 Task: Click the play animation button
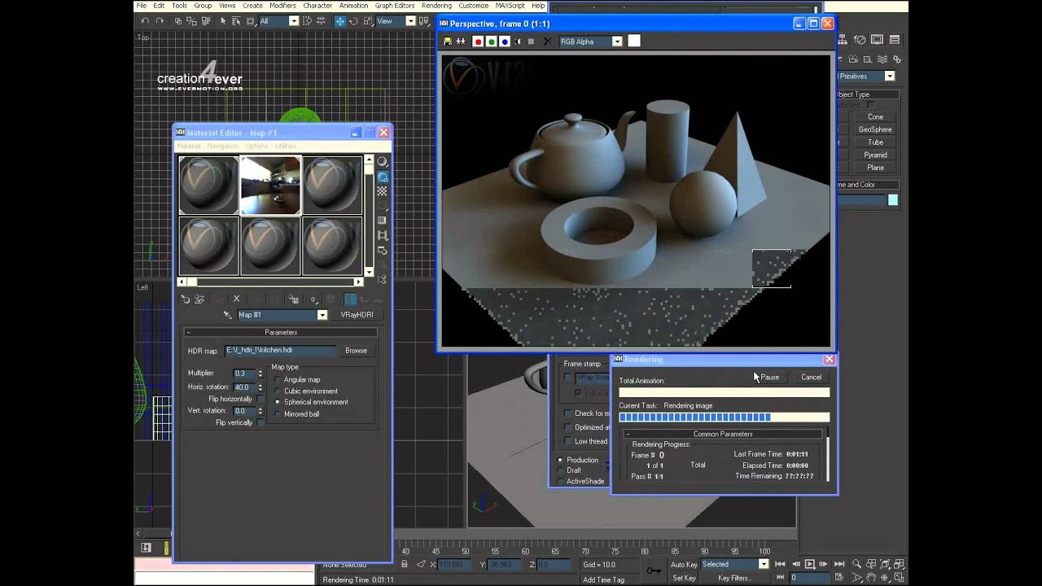point(809,564)
